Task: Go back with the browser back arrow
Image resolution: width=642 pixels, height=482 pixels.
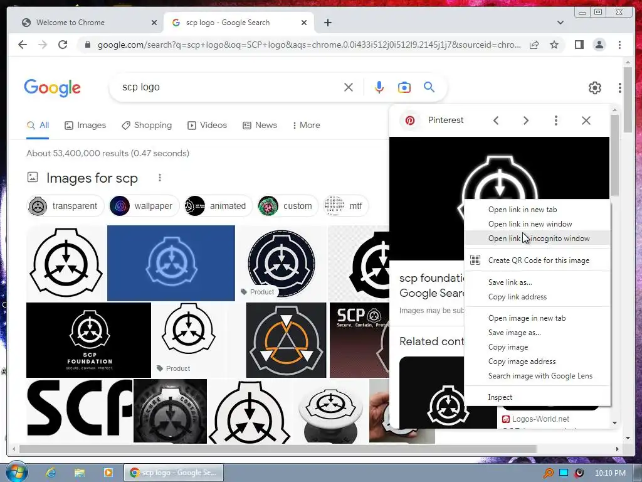Action: (23, 45)
